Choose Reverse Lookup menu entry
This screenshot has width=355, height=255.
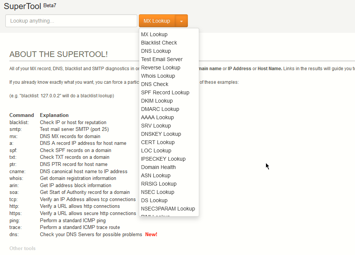161,68
